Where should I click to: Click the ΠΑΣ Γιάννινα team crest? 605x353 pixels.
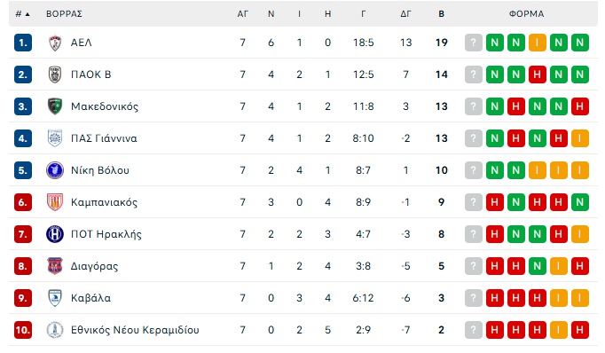[x=55, y=138]
